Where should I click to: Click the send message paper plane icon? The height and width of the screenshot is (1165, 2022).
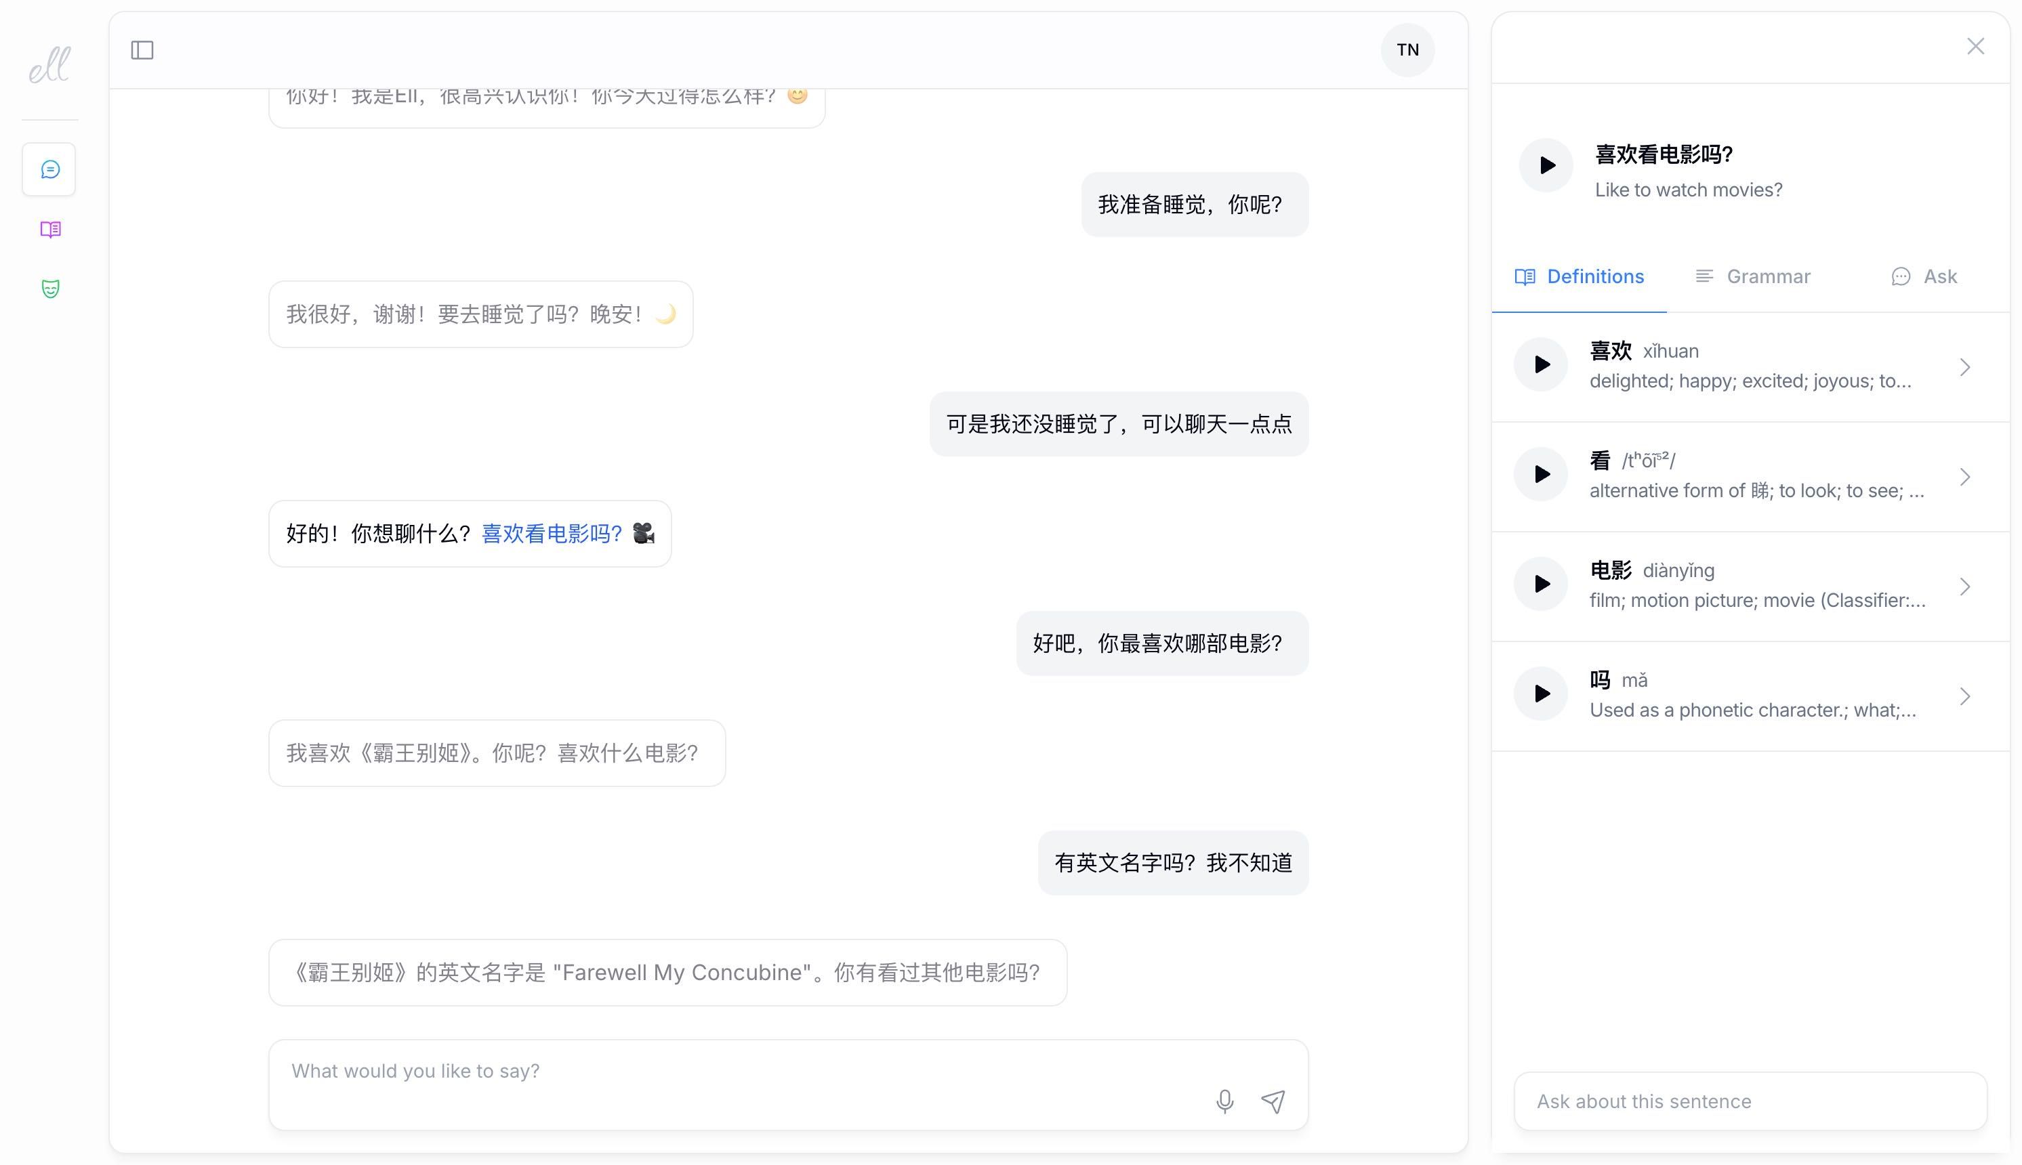tap(1273, 1101)
